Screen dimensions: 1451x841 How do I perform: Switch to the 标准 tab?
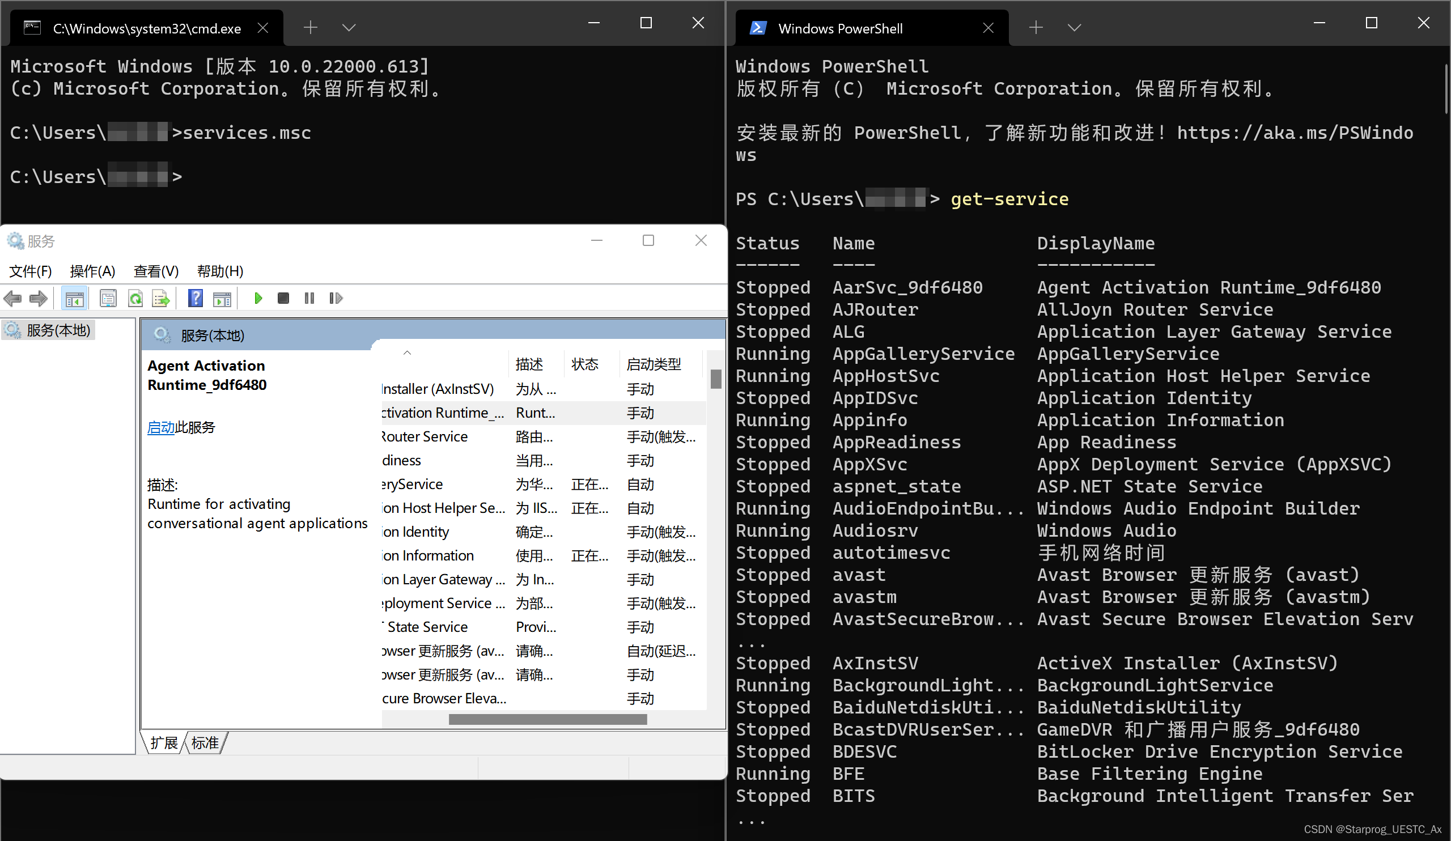click(205, 743)
